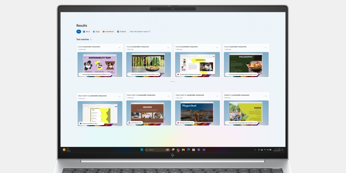This screenshot has width=346, height=173.
Task: Select the All filter chip
Action: (79, 31)
